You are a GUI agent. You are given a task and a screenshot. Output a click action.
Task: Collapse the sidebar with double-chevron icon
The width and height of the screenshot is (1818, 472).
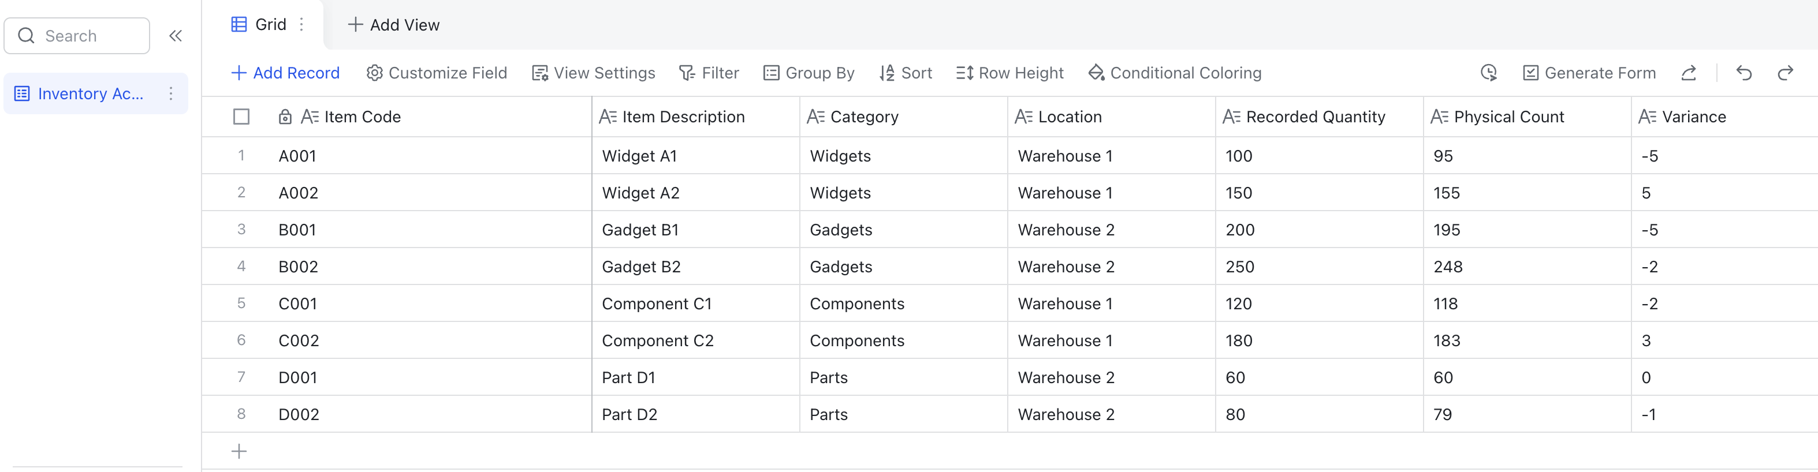coord(176,36)
